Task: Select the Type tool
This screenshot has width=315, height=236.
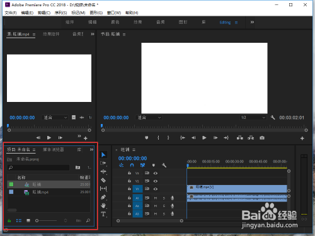Action: click(103, 214)
